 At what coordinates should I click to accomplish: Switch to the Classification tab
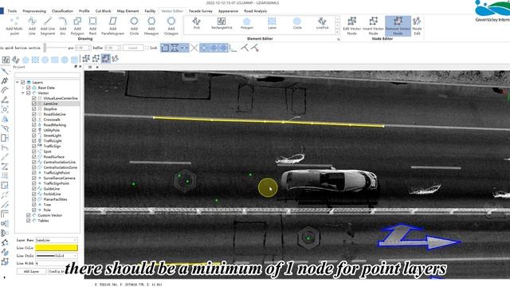coord(62,11)
